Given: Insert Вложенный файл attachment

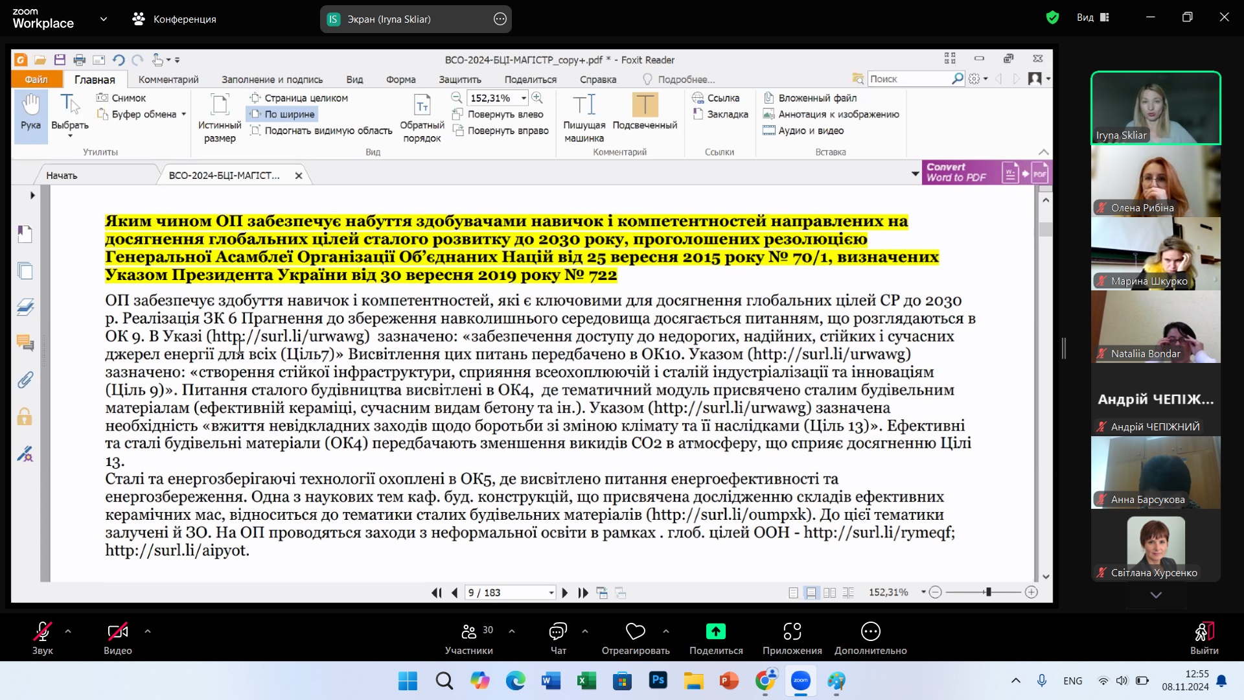Looking at the screenshot, I should click(x=810, y=98).
